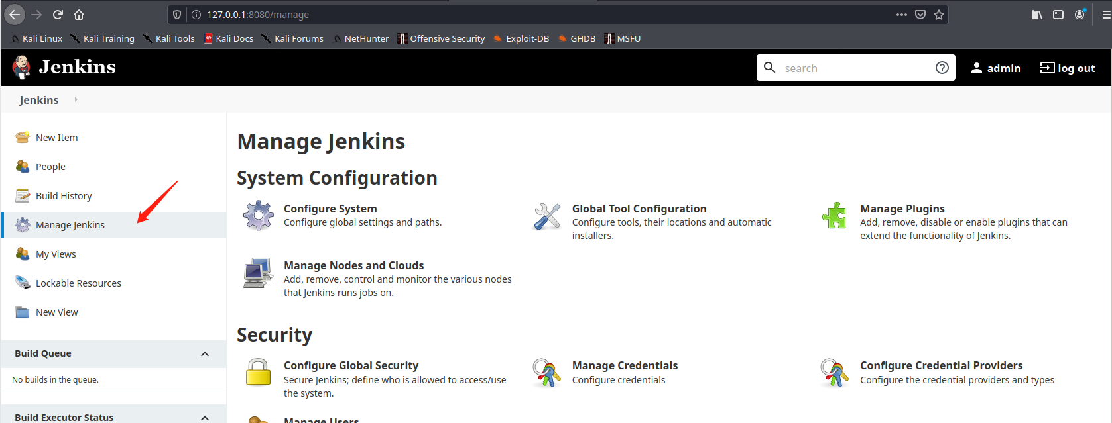This screenshot has width=1112, height=423.
Task: Click the People icon in sidebar
Action: click(x=23, y=167)
